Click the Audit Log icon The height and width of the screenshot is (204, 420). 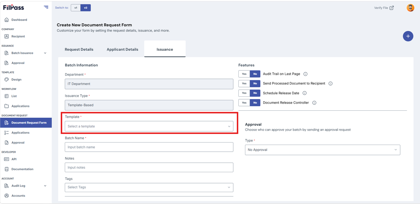click(6, 186)
